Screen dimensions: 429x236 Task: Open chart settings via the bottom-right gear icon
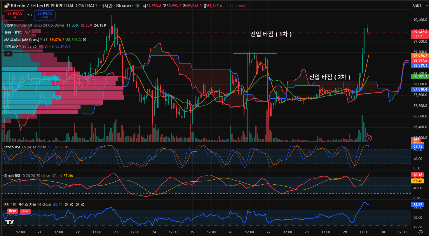(421, 232)
